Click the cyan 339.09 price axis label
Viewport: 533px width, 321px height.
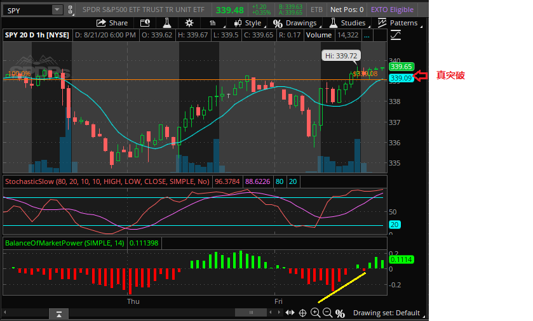[401, 78]
